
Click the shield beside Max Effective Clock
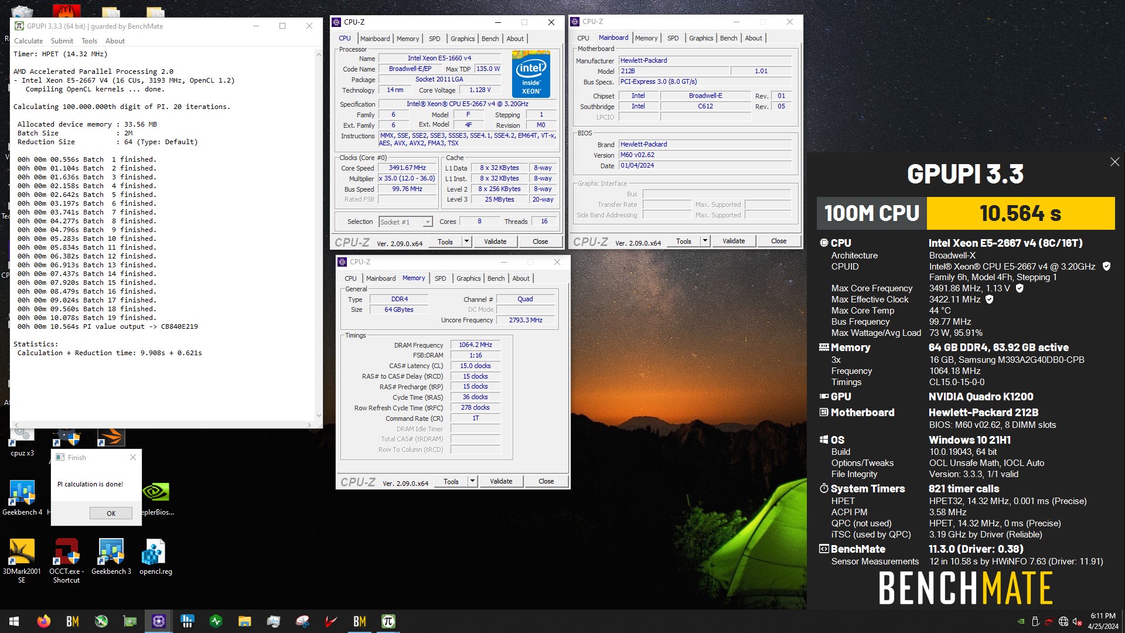point(990,299)
